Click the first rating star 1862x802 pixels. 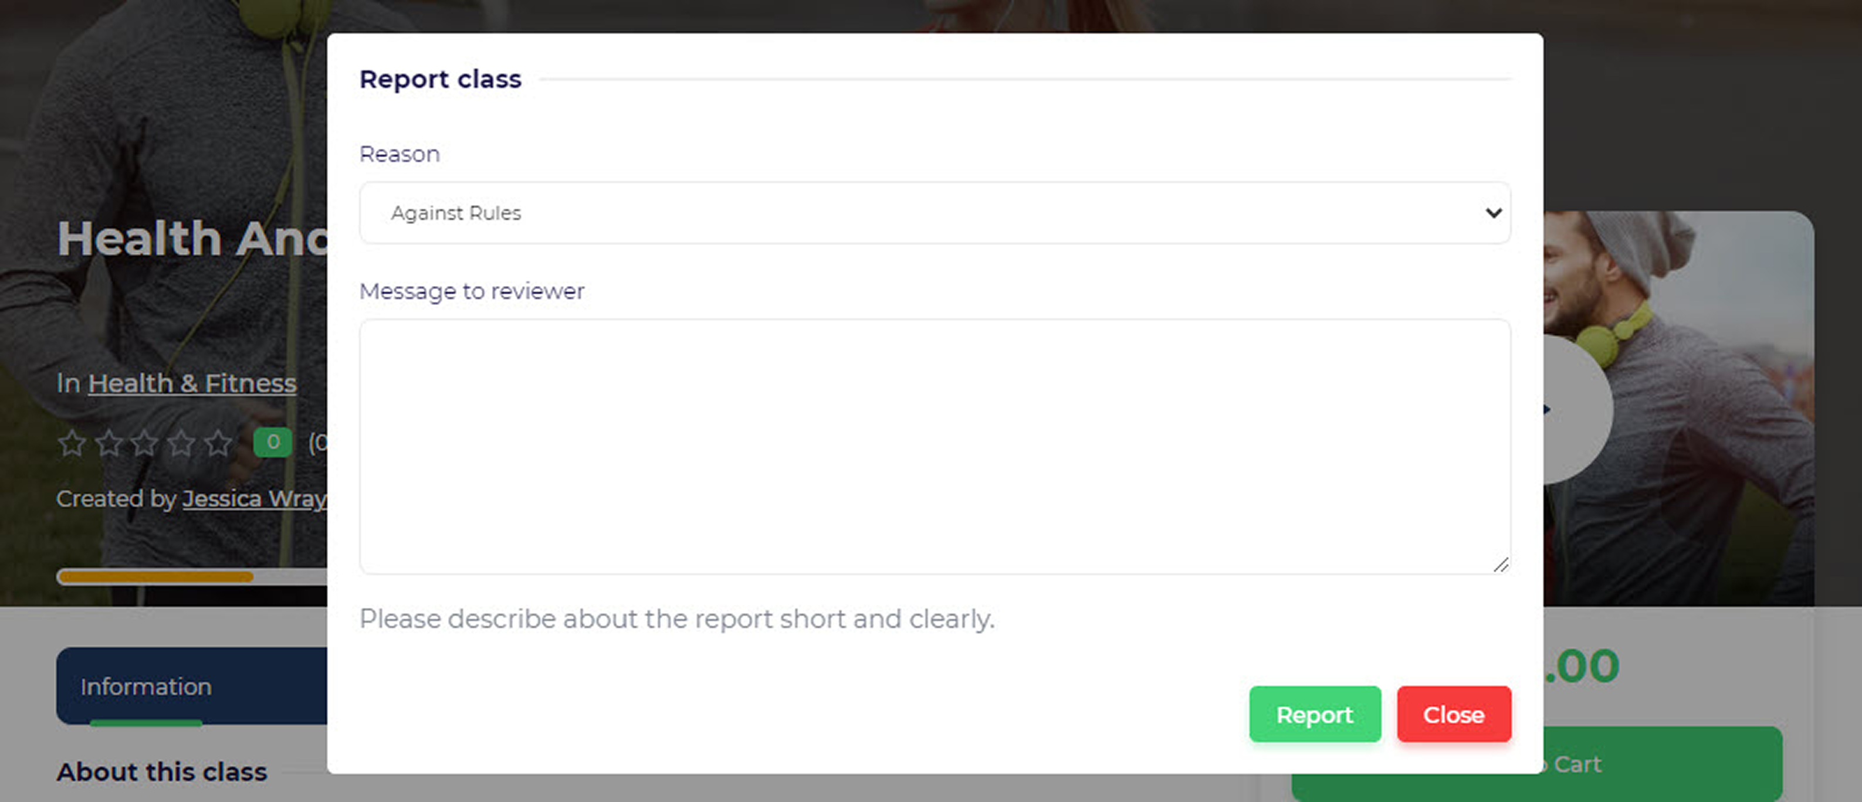(x=72, y=443)
